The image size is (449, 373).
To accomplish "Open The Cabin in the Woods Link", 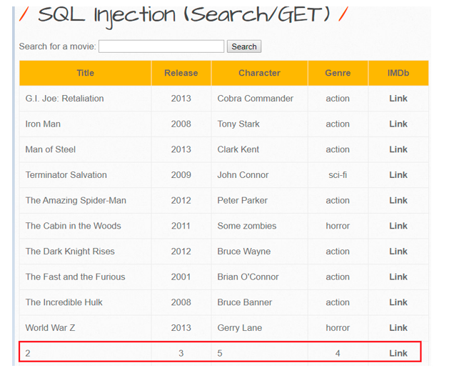I will click(x=398, y=226).
